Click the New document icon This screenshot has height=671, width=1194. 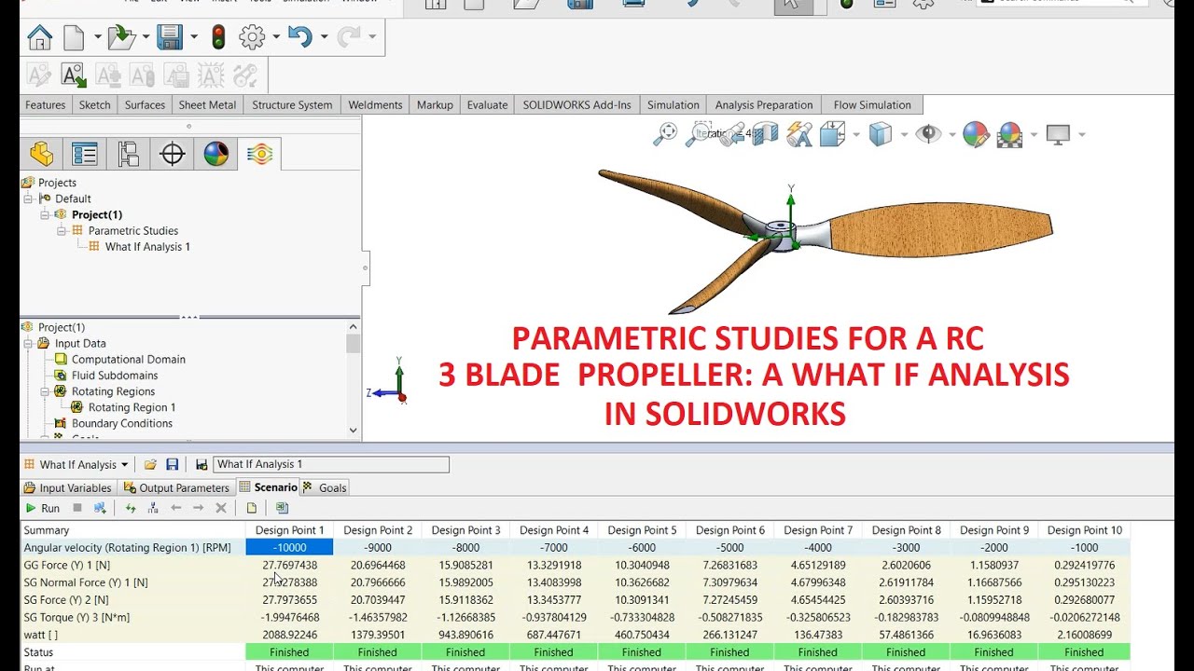coord(74,37)
